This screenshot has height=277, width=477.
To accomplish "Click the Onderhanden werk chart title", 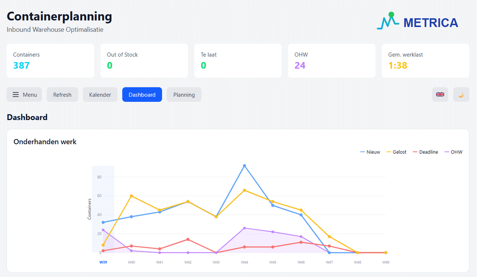I will [x=45, y=141].
